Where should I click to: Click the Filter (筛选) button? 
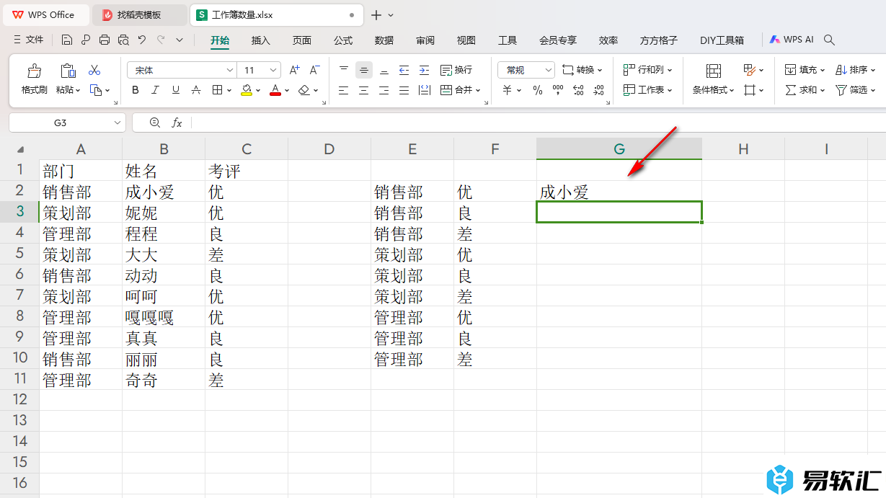point(855,90)
